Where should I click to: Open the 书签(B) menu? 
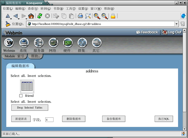58,9
